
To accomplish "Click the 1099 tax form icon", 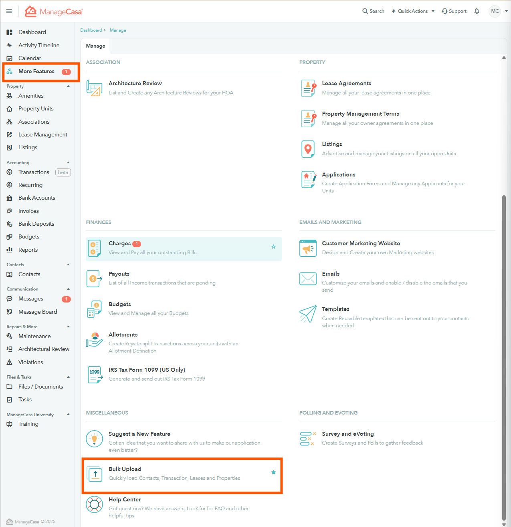I will coord(95,375).
